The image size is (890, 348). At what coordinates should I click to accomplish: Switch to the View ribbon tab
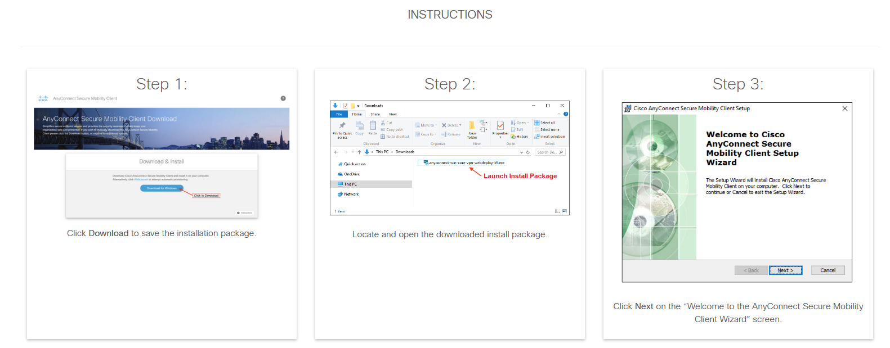(393, 114)
